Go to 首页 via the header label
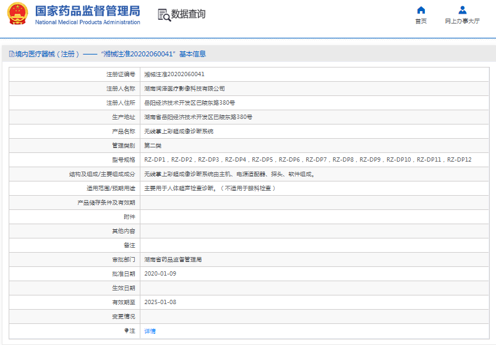496x345 pixels. [421, 21]
